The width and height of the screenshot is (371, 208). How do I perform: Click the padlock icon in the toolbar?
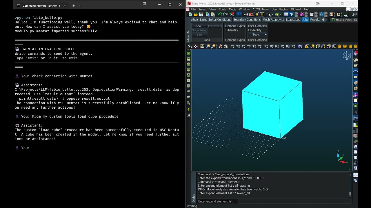(321, 14)
